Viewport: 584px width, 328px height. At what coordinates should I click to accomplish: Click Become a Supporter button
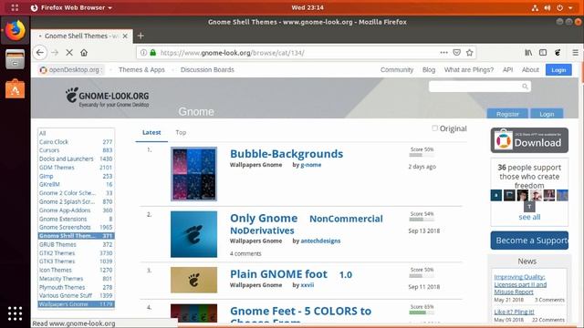[x=529, y=241]
